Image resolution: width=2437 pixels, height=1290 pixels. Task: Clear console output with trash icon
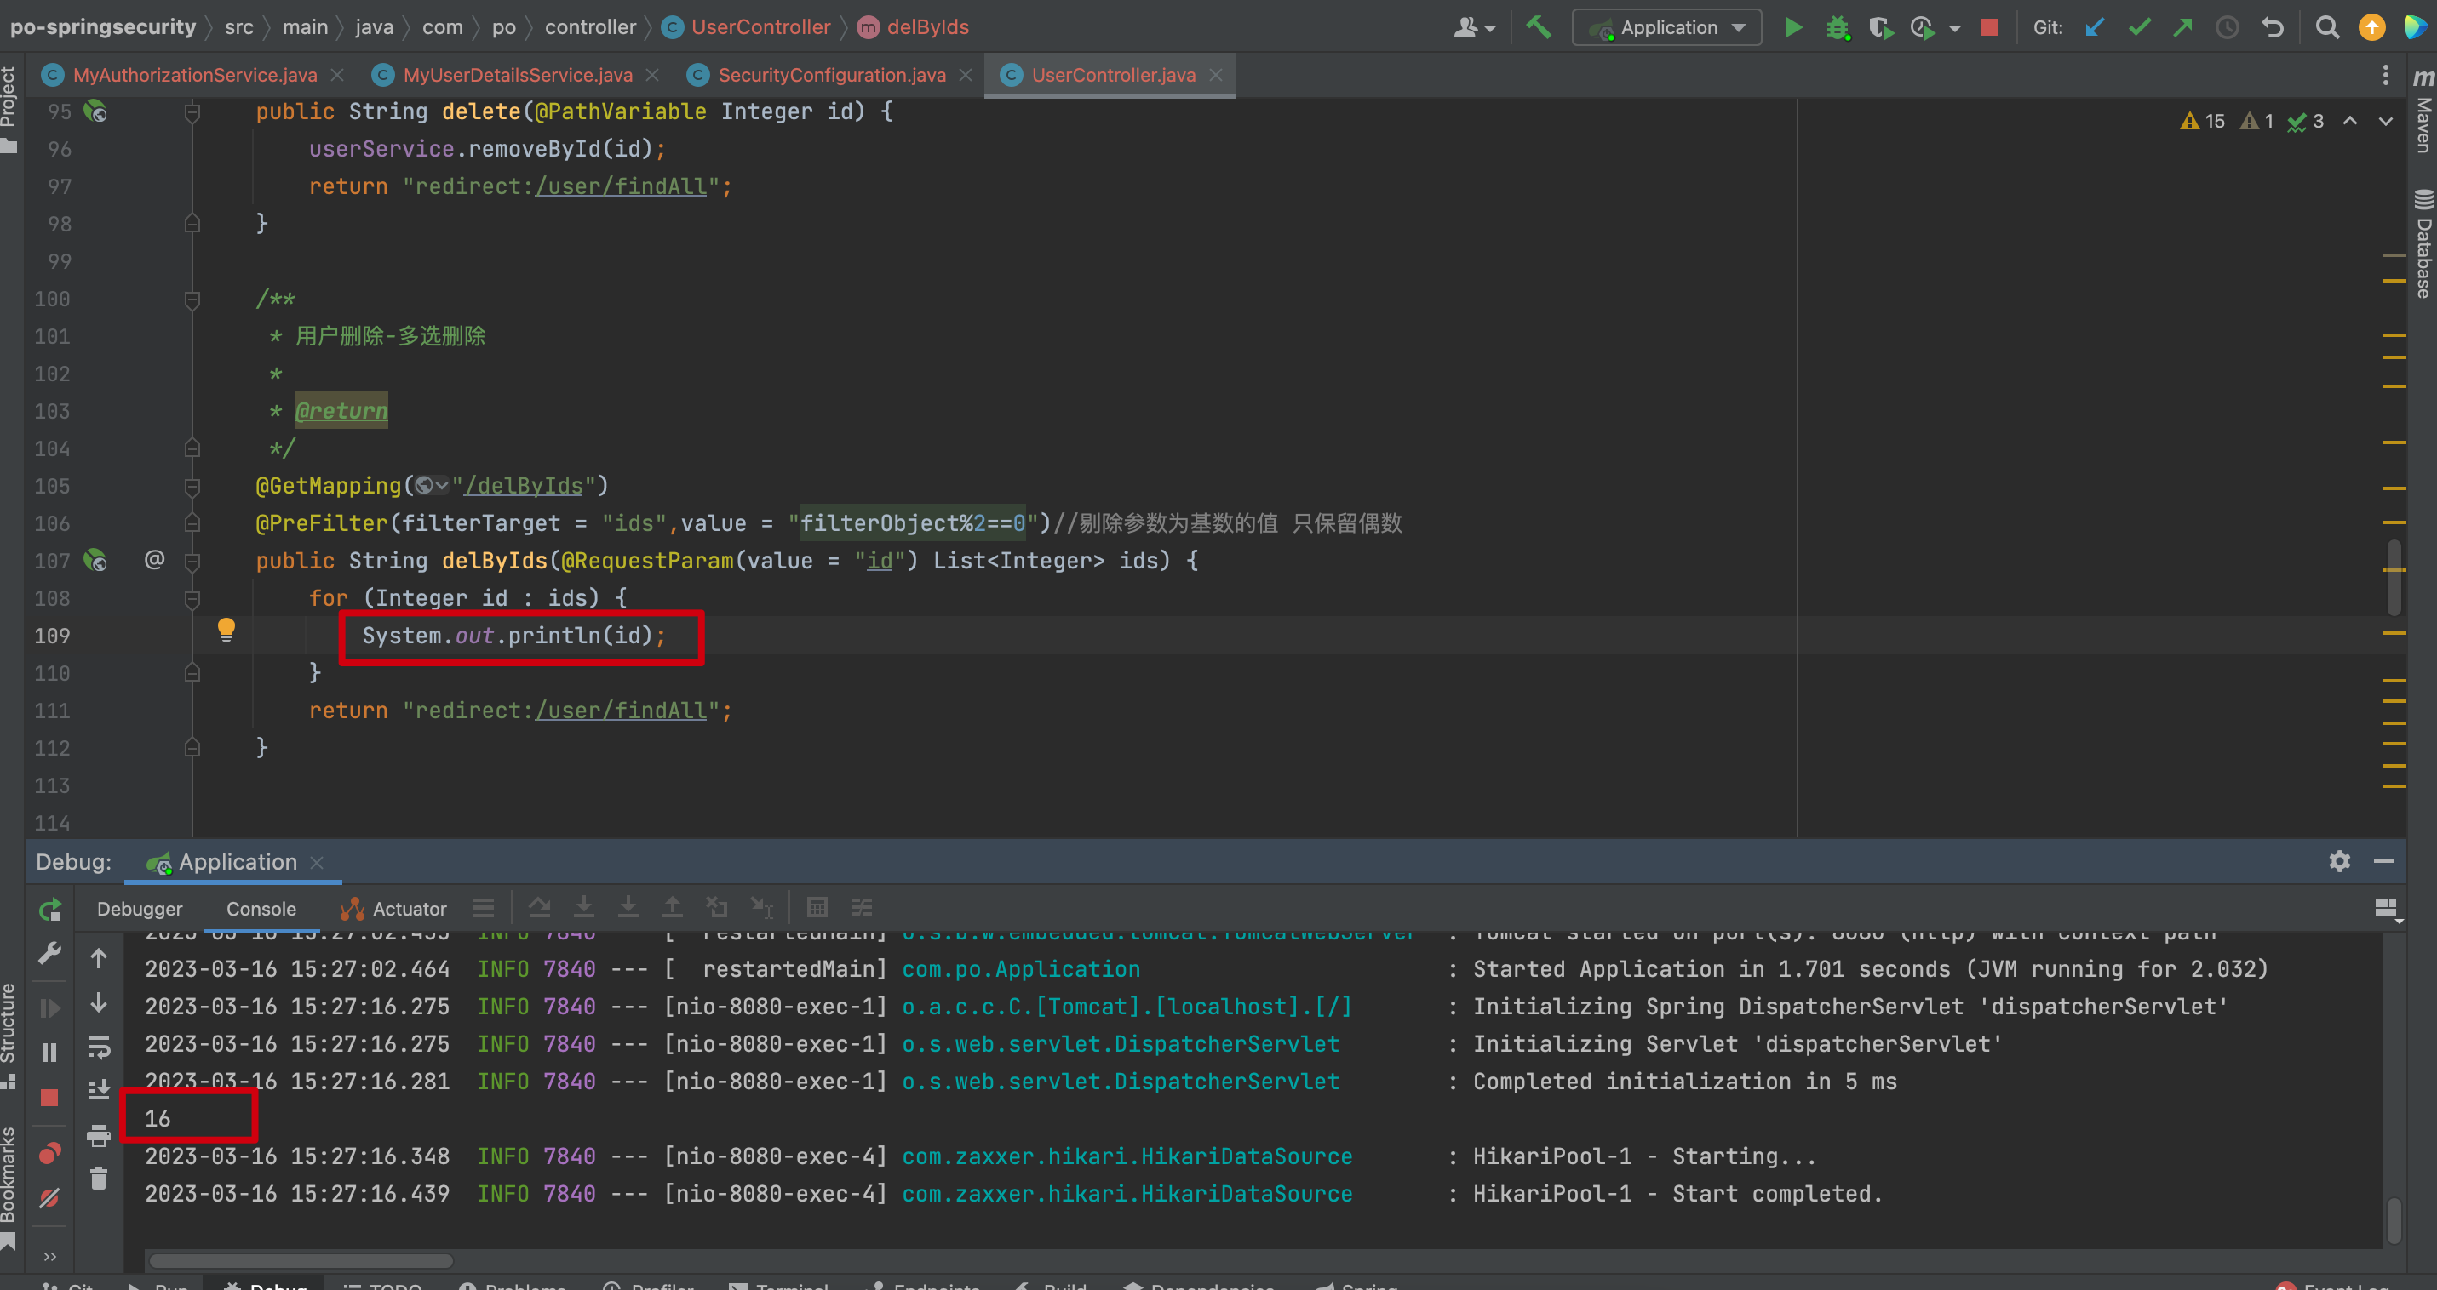coord(99,1179)
